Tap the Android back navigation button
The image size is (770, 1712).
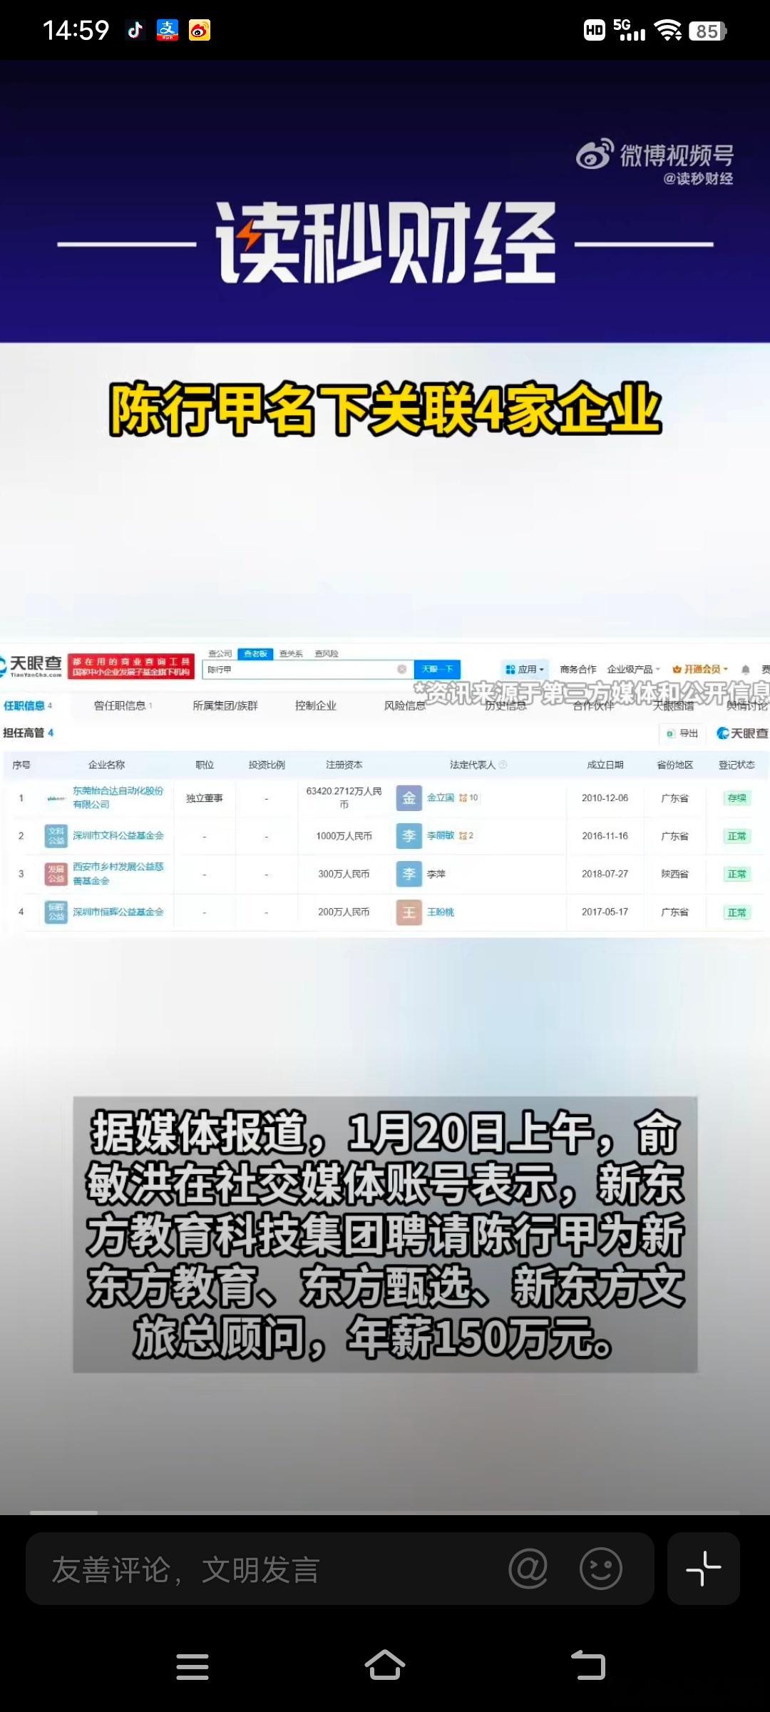tap(588, 1666)
